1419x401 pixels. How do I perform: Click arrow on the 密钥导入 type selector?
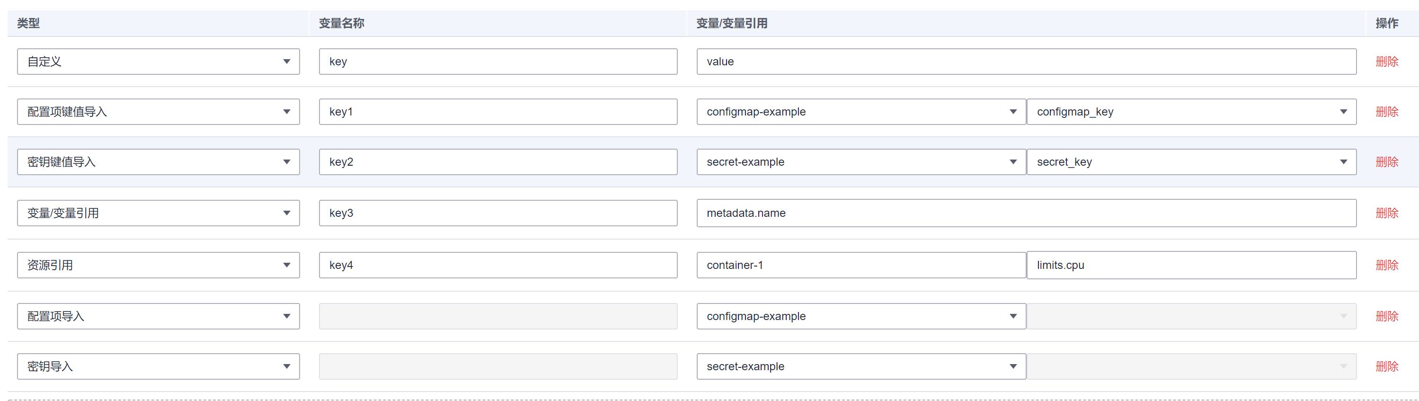tap(286, 366)
